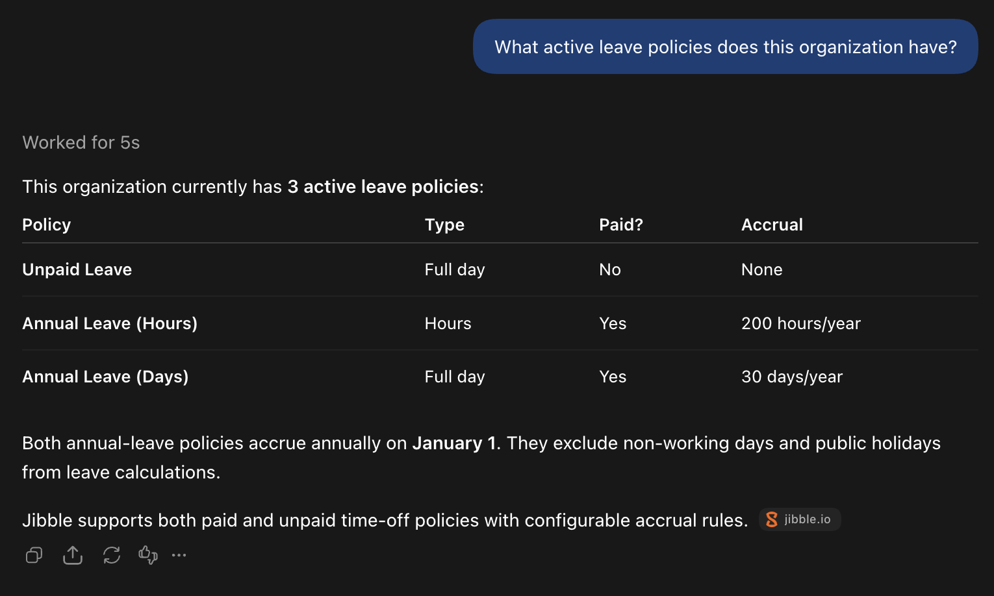Click the 'None' accrual cell
This screenshot has height=596, width=994.
click(x=762, y=269)
